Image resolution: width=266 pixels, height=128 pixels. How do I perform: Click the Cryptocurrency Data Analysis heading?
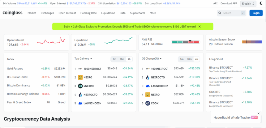click(x=37, y=119)
